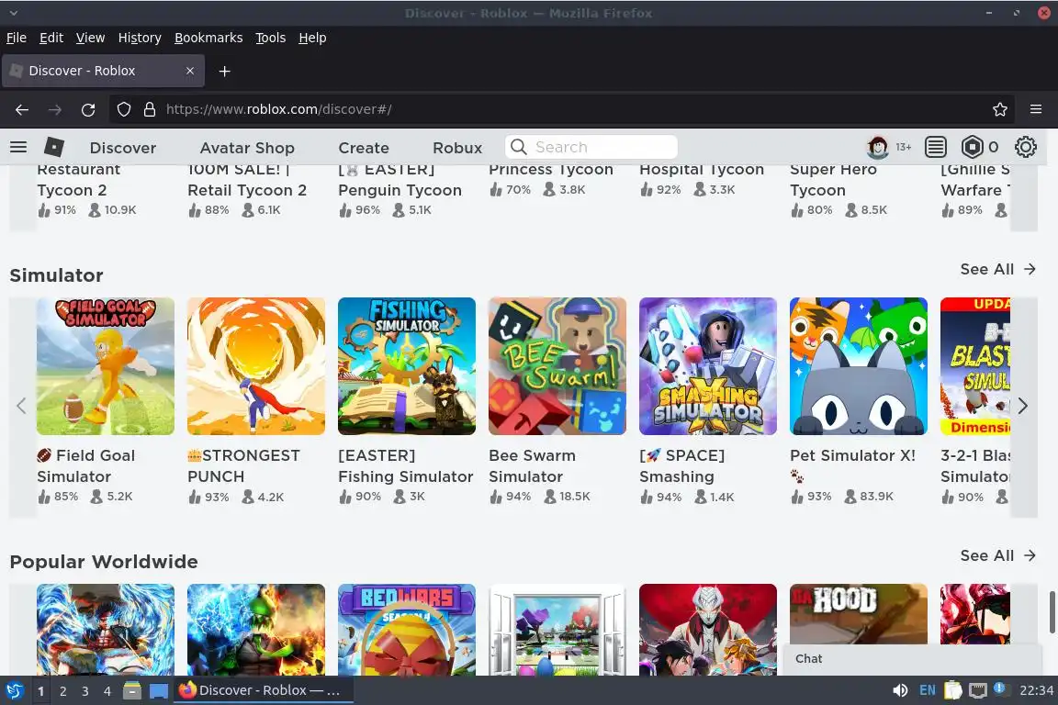Click the display tray icon

click(978, 690)
